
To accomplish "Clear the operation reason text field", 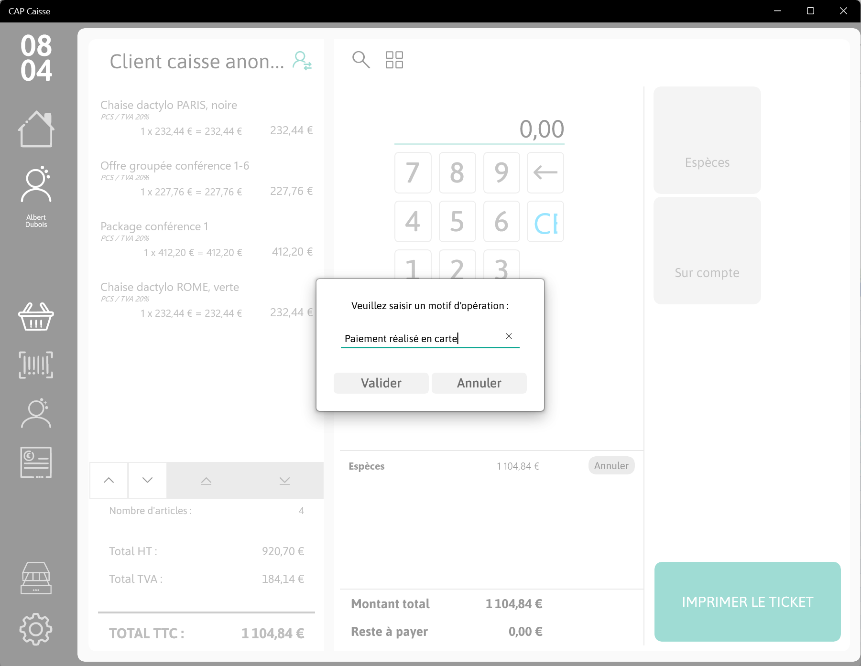I will tap(509, 336).
